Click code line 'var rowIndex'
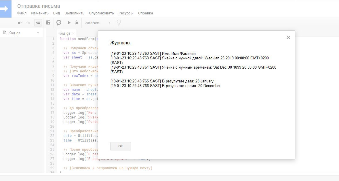This screenshot has height=181, width=339. pyautogui.click(x=81, y=76)
